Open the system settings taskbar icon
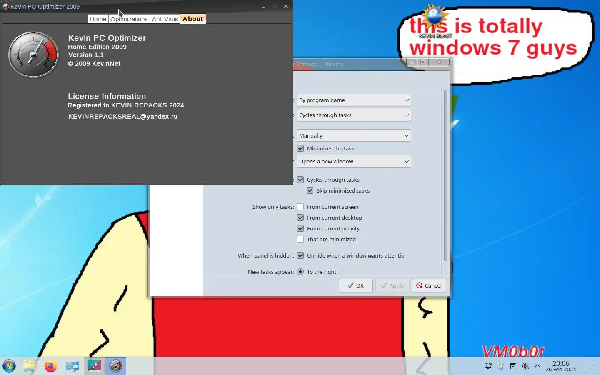Image resolution: width=600 pixels, height=375 pixels. tap(72, 366)
